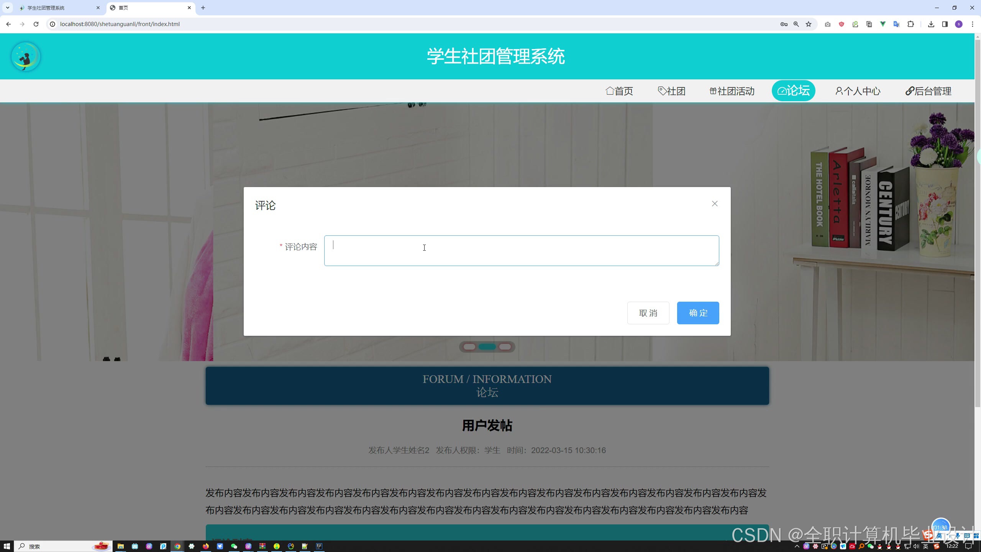Screen dimensions: 981x552
Task: Select the 论坛 navigation tab
Action: (x=793, y=91)
